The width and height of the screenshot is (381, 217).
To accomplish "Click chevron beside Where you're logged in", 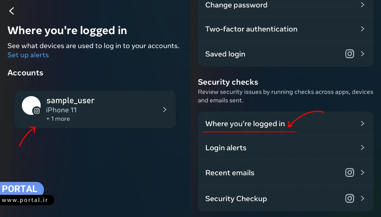I will tap(363, 123).
